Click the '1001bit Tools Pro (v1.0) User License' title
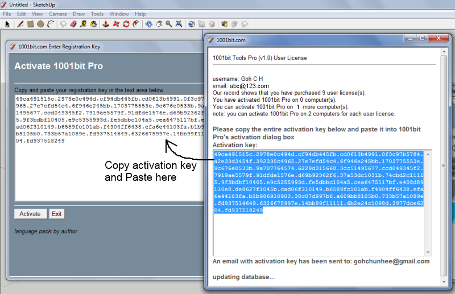 (x=260, y=58)
